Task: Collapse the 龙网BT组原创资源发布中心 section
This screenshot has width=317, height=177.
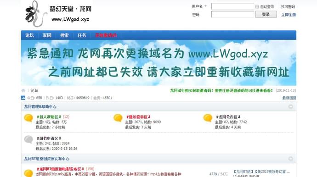Action: point(291,159)
